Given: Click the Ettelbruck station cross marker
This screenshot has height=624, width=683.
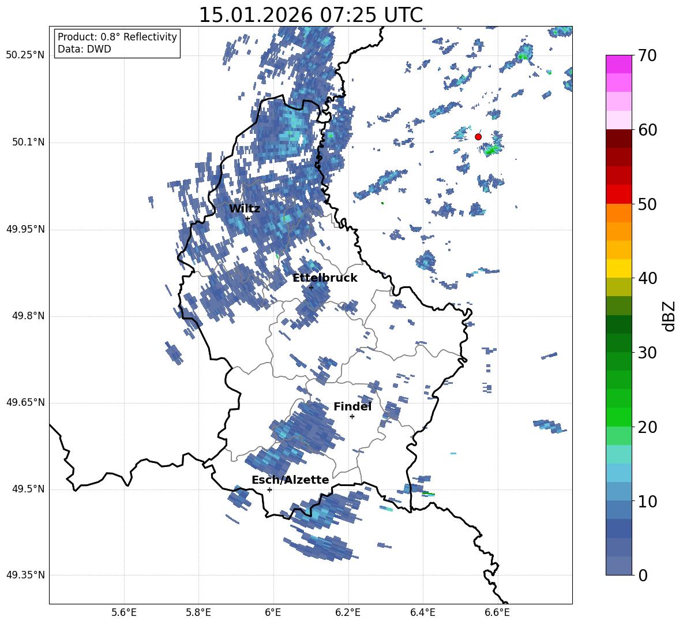Looking at the screenshot, I should coord(311,287).
